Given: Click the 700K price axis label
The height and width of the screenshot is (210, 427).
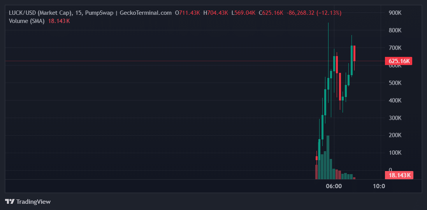Looking at the screenshot, I should coord(395,48).
